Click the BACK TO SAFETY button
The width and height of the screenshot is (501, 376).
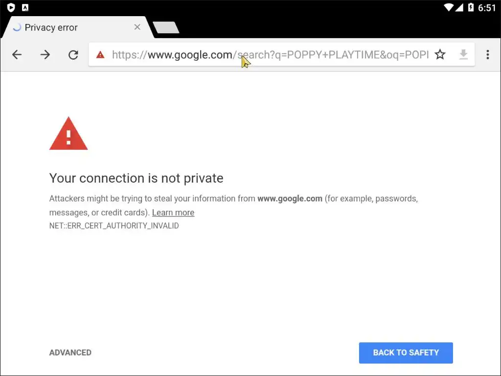(406, 352)
